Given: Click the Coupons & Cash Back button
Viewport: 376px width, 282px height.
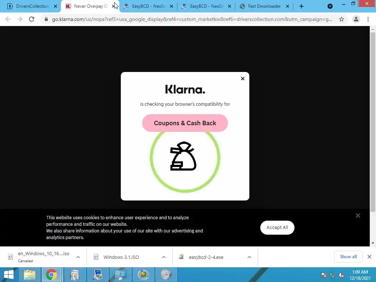Looking at the screenshot, I should point(185,123).
